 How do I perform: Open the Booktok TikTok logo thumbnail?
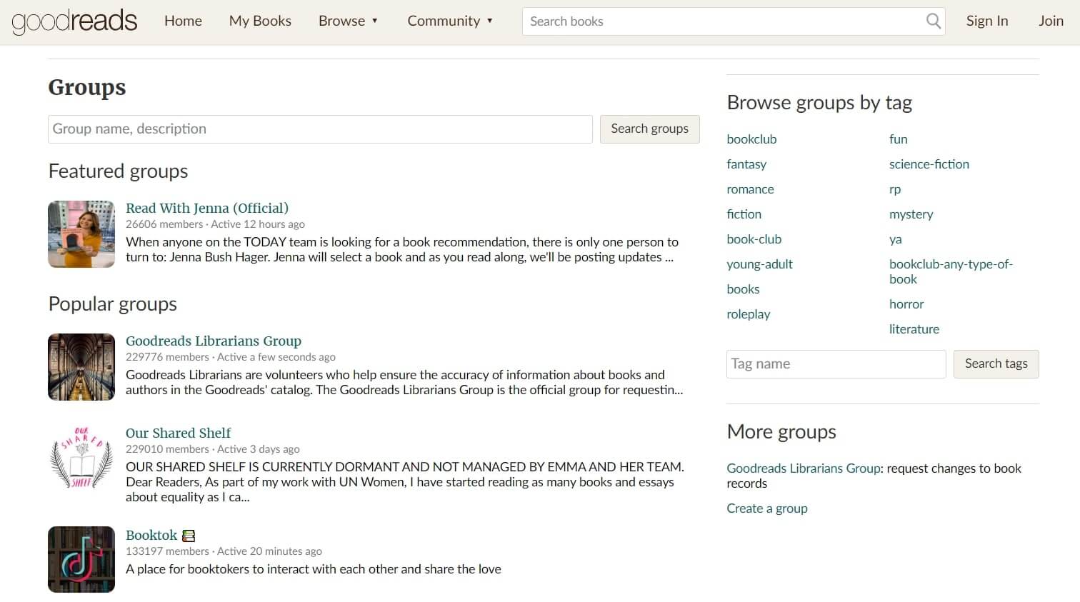coord(81,560)
